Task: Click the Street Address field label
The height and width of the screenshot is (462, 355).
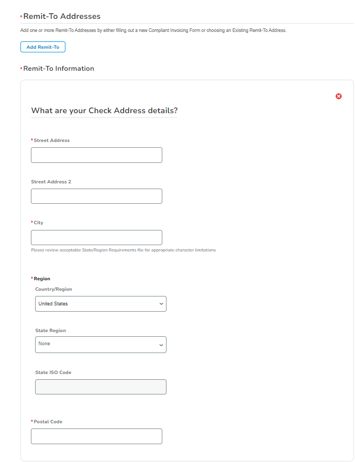Action: pos(51,140)
